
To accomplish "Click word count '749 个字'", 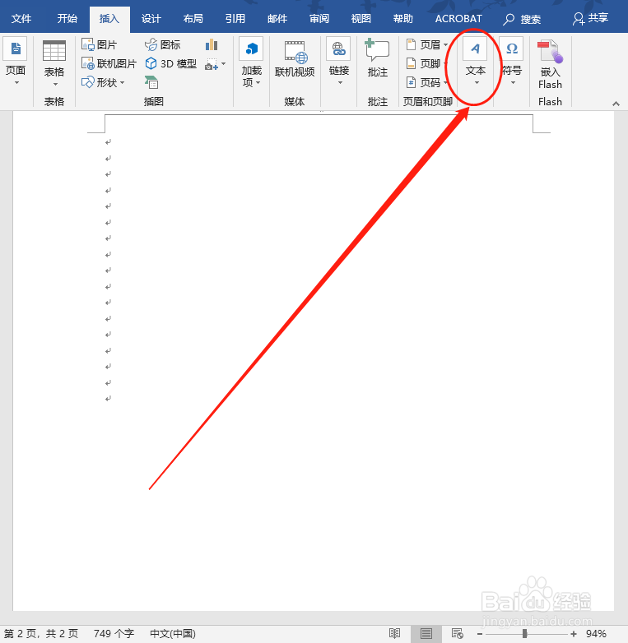I will (114, 634).
